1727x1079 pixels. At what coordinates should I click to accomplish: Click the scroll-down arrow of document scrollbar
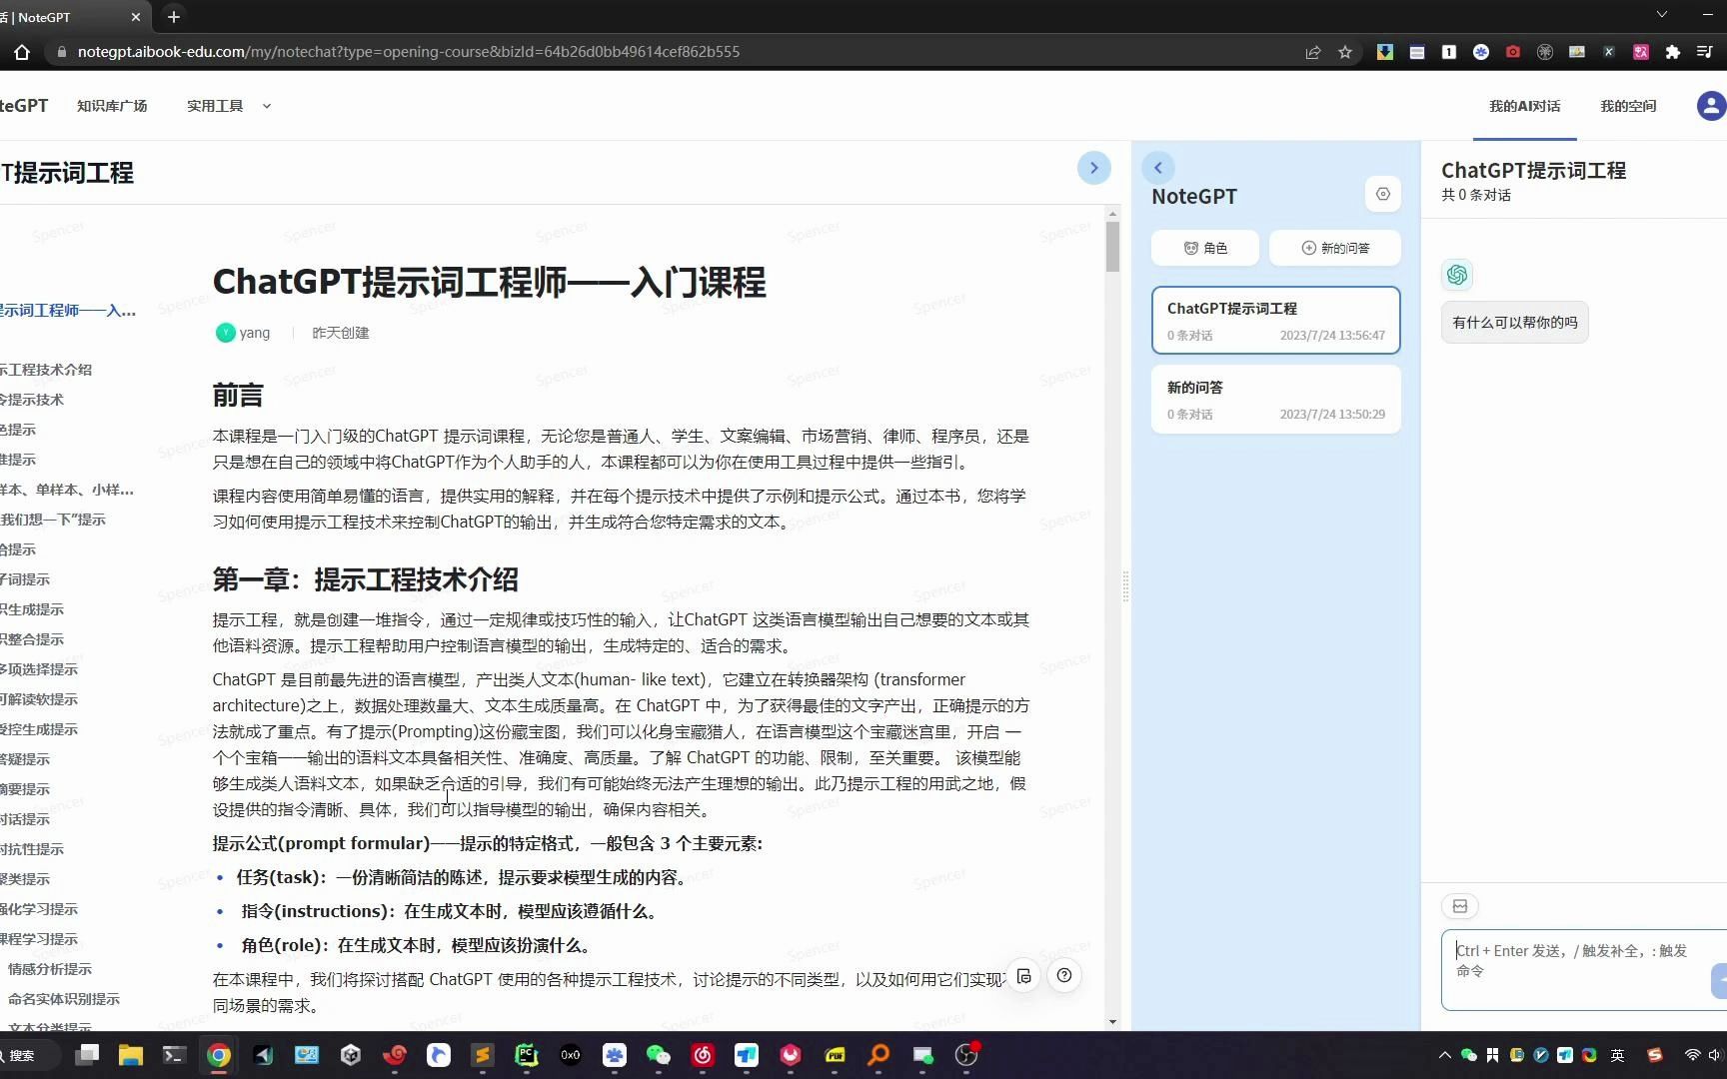coord(1112,1022)
